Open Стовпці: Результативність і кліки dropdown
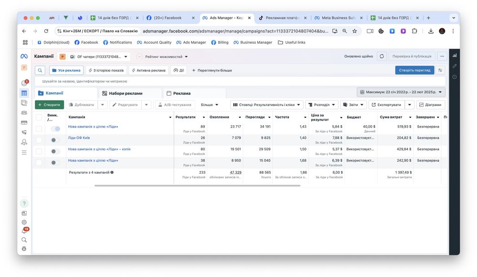 point(266,105)
